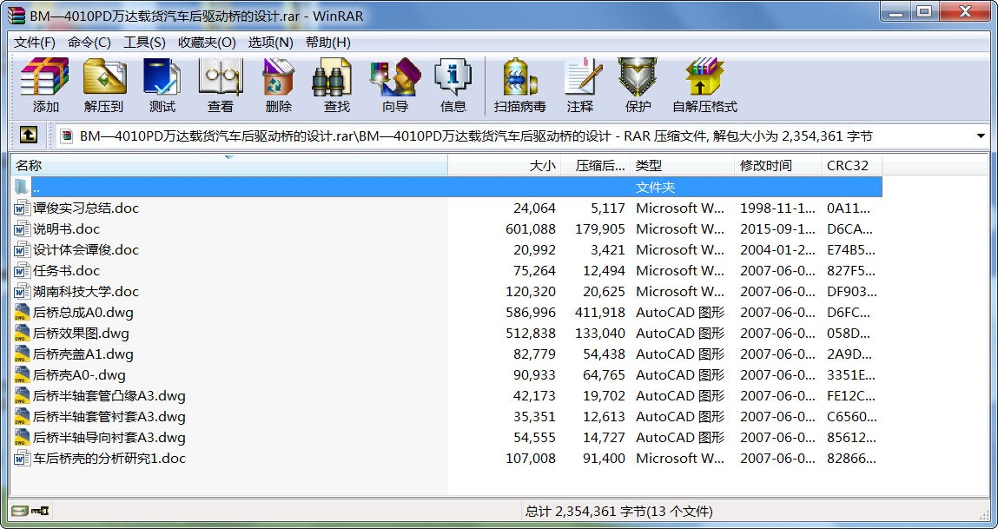Click the 扫描病毒 (Virus Scan) icon
The height and width of the screenshot is (529, 998).
coord(519,77)
